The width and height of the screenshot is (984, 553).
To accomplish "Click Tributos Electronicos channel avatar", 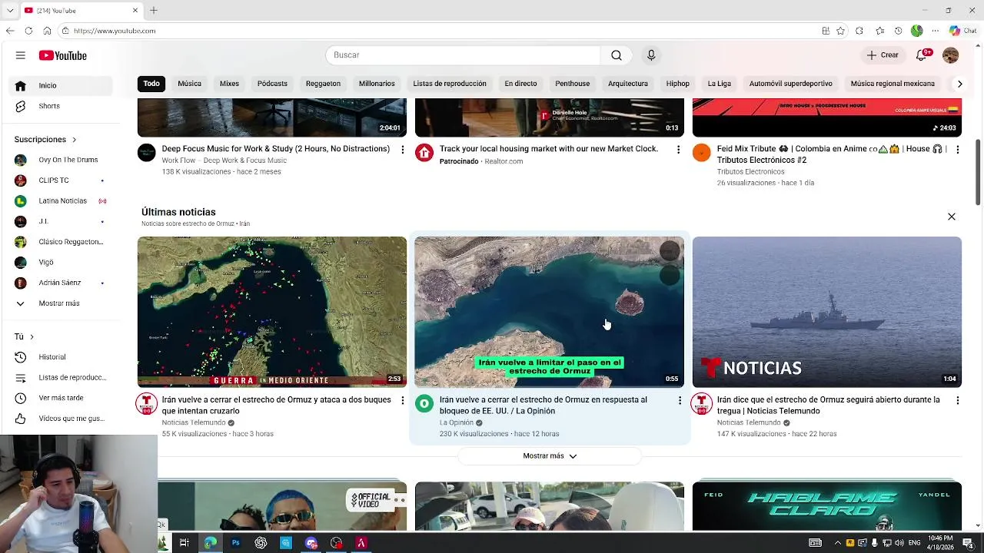I will 701,152.
